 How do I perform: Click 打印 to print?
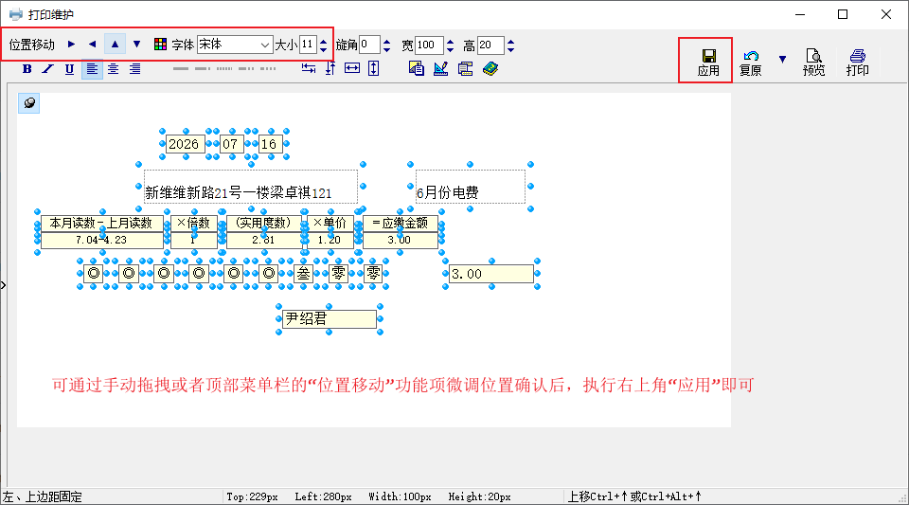(858, 63)
